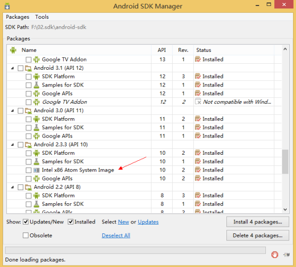Click Samples for SDK flask icon, API 8
This screenshot has height=267, width=296.
(x=37, y=204)
